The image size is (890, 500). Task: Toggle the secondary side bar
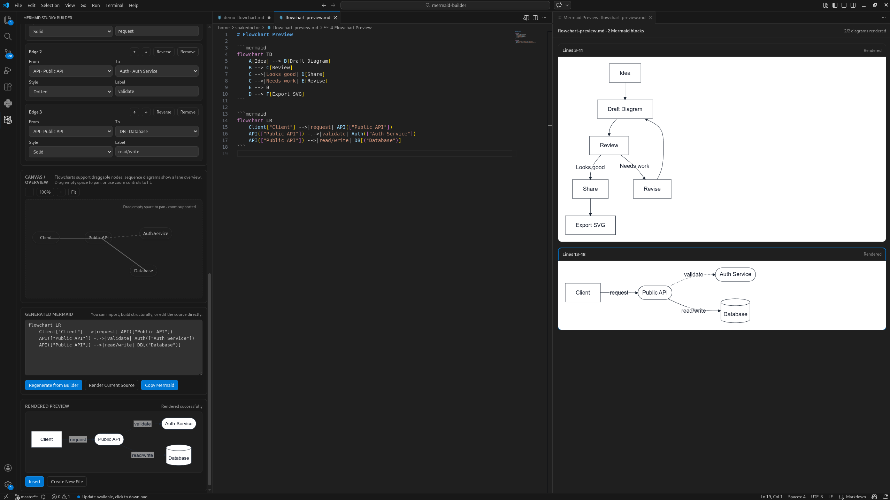853,5
